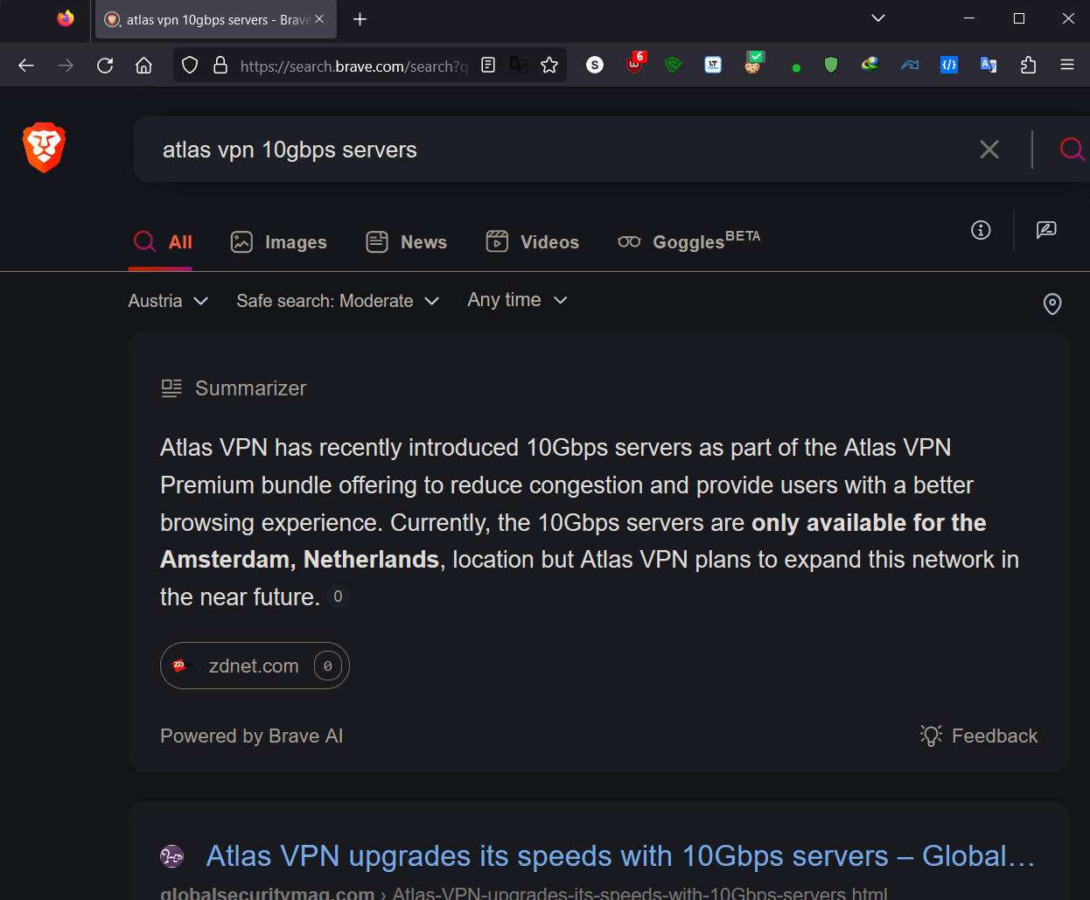Open the Extensions puzzle piece menu

1028,65
